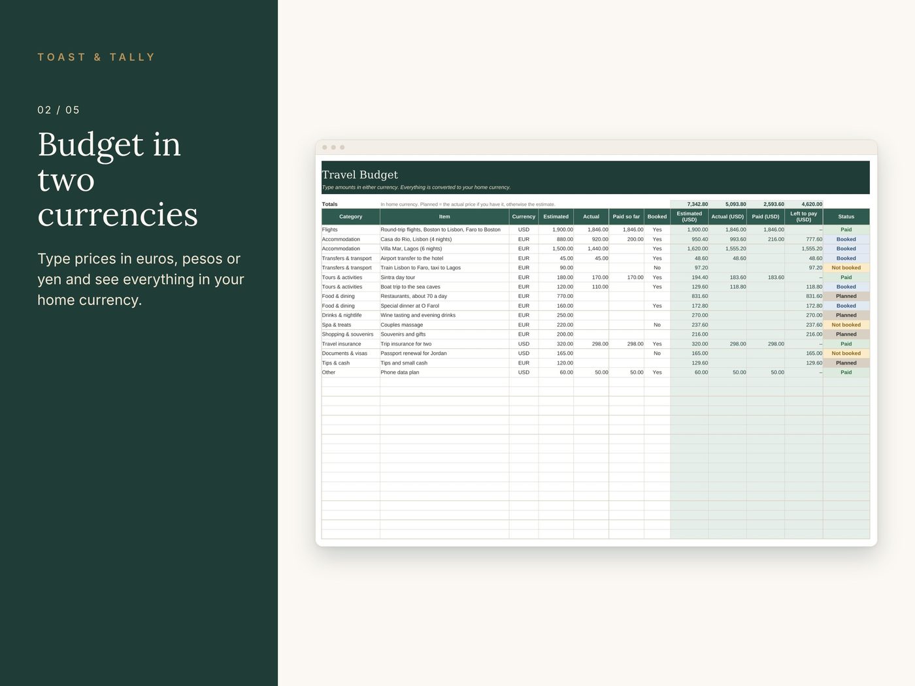Viewport: 915px width, 686px height.
Task: Select the 'Paid so far' column header
Action: pyautogui.click(x=626, y=217)
